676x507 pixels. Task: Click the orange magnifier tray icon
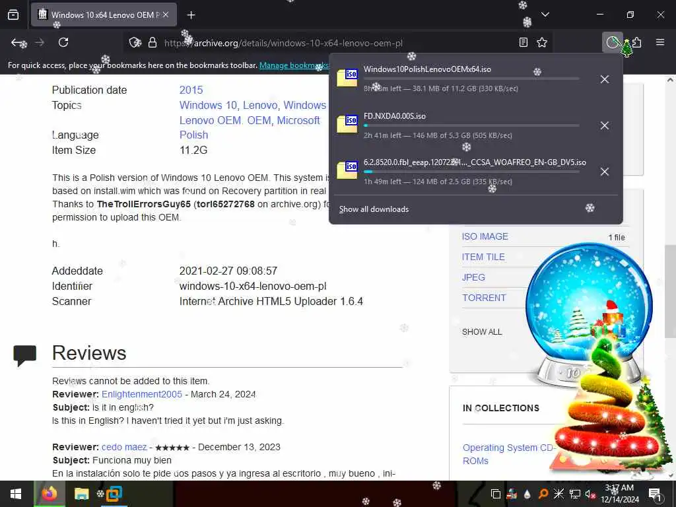pos(543,494)
